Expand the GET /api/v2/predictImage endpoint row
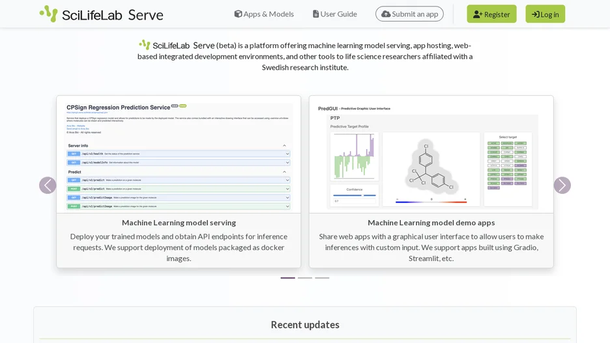610x343 pixels. coord(178,197)
